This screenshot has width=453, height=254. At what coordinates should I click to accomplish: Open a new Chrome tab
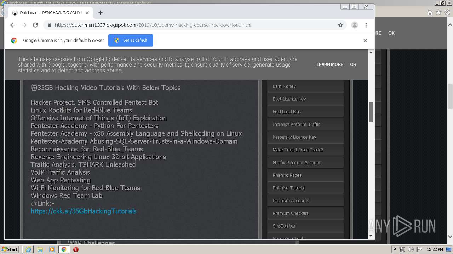pyautogui.click(x=101, y=13)
